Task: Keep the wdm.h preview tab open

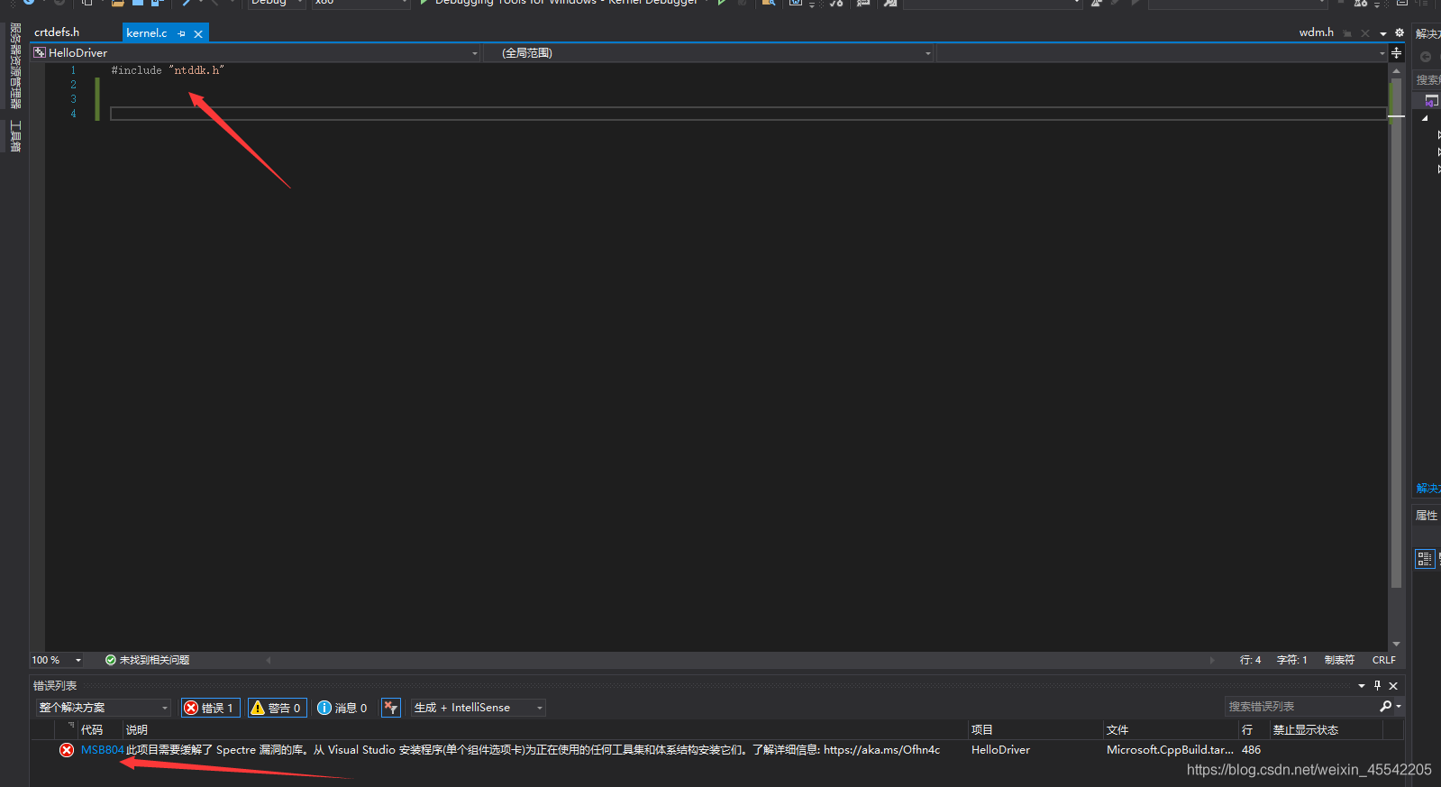Action: (1348, 33)
